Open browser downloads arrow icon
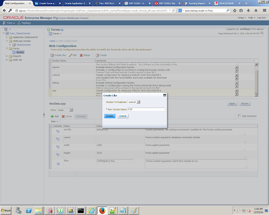The height and width of the screenshot is (215, 269). point(248,10)
